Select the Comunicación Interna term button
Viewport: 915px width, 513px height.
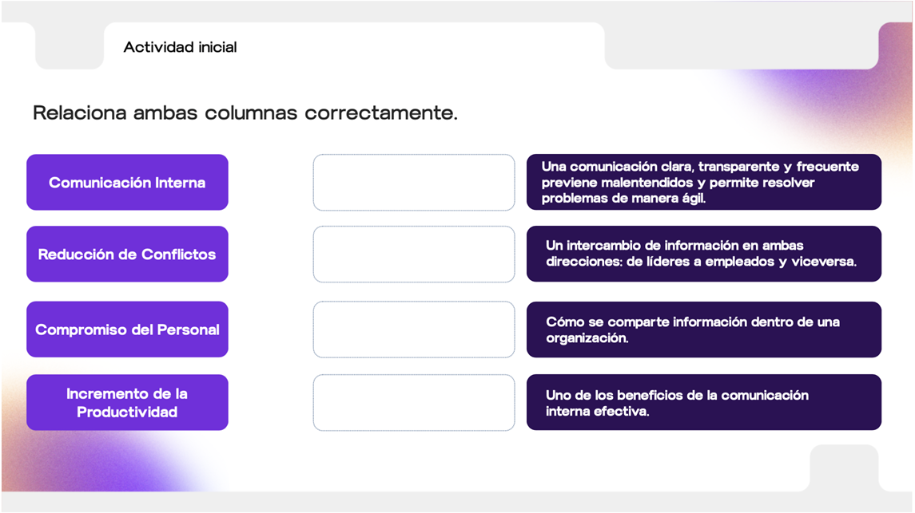[127, 183]
